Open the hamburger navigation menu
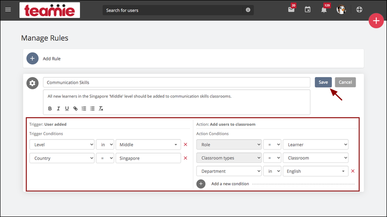Screen dimensions: 387x217 (x=8, y=9)
